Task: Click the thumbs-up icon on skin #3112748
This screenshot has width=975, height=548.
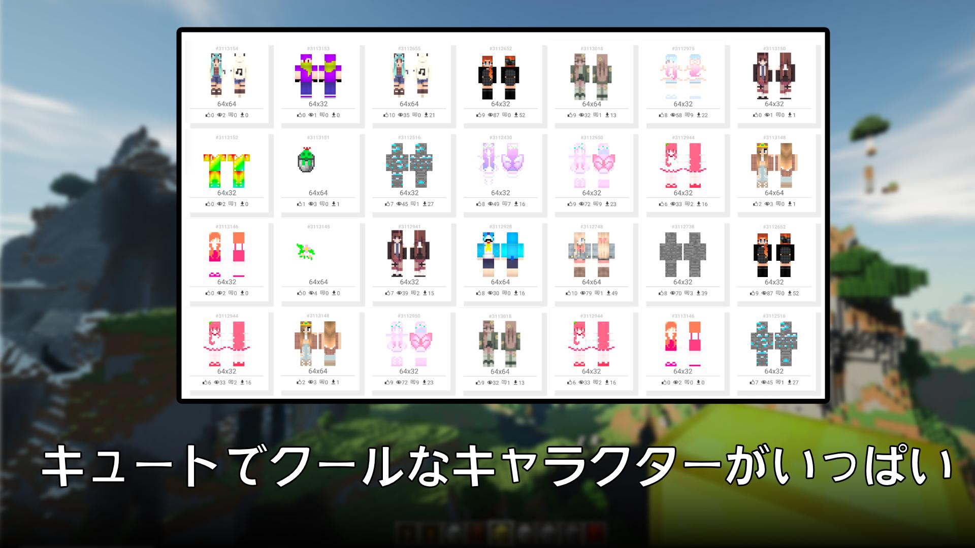Action: click(x=568, y=293)
